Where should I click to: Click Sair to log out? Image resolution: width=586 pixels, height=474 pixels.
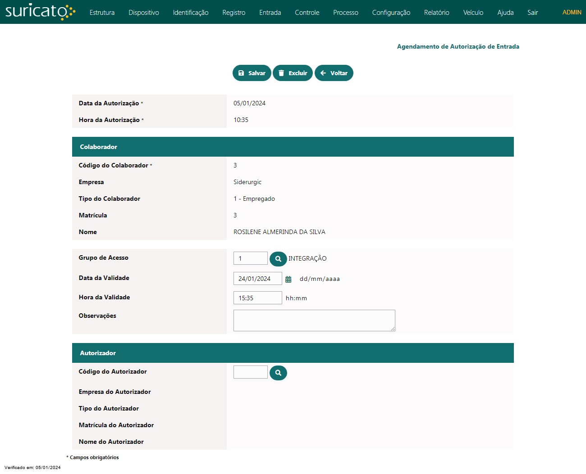[532, 13]
